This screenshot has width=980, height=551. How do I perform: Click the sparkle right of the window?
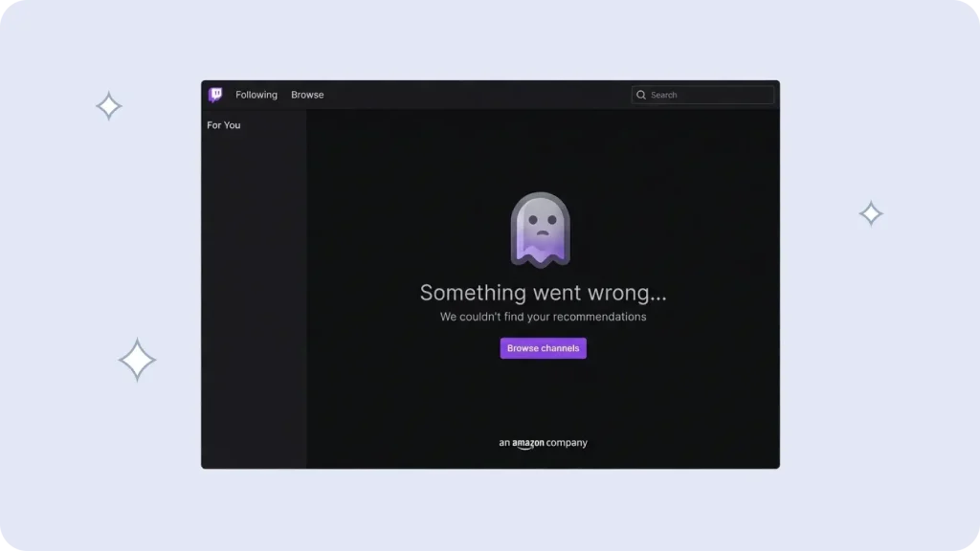coord(871,213)
